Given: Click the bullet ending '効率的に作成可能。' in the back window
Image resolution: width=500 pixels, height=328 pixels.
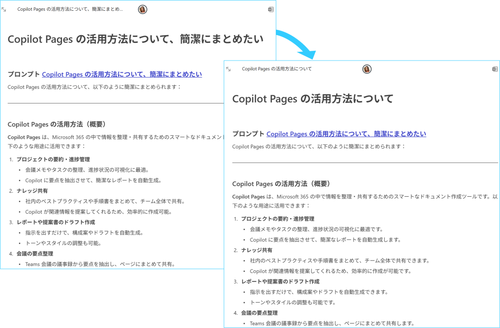Looking at the screenshot, I should pyautogui.click(x=99, y=212).
